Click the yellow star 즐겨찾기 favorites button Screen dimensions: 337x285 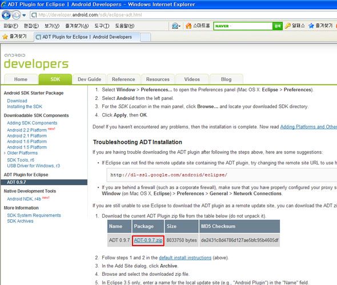point(14,37)
